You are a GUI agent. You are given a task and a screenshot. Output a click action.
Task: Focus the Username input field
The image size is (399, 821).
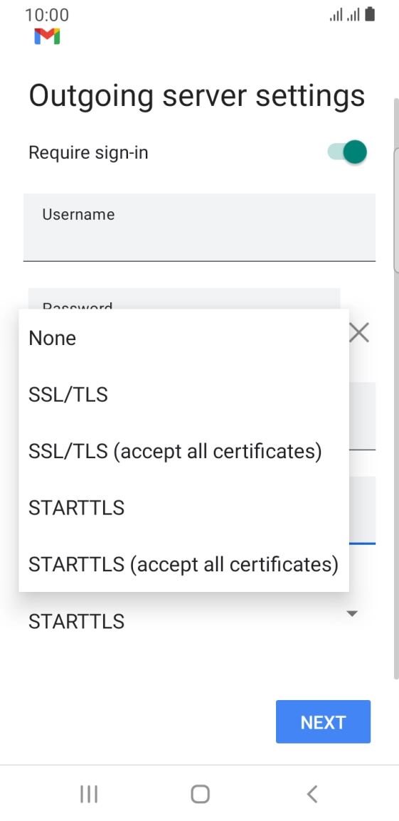199,227
